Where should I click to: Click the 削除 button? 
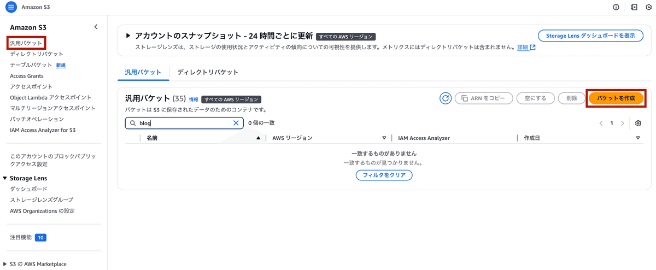(572, 98)
